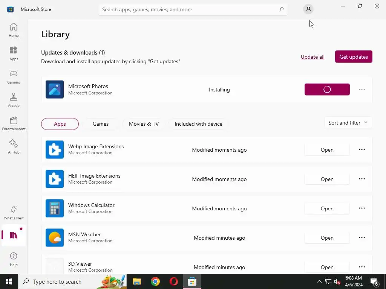The height and width of the screenshot is (289, 386).
Task: Open File Explorer from taskbar
Action: click(x=136, y=281)
